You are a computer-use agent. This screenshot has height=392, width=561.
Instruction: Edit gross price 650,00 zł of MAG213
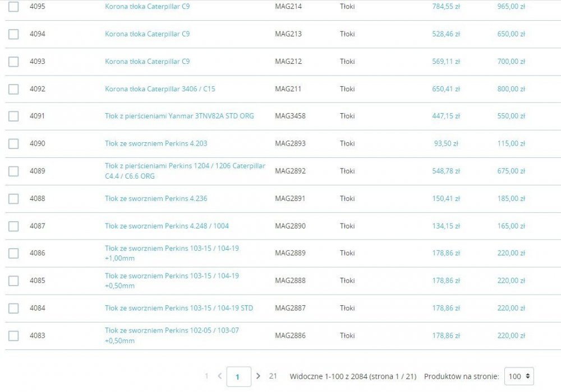[x=511, y=34]
